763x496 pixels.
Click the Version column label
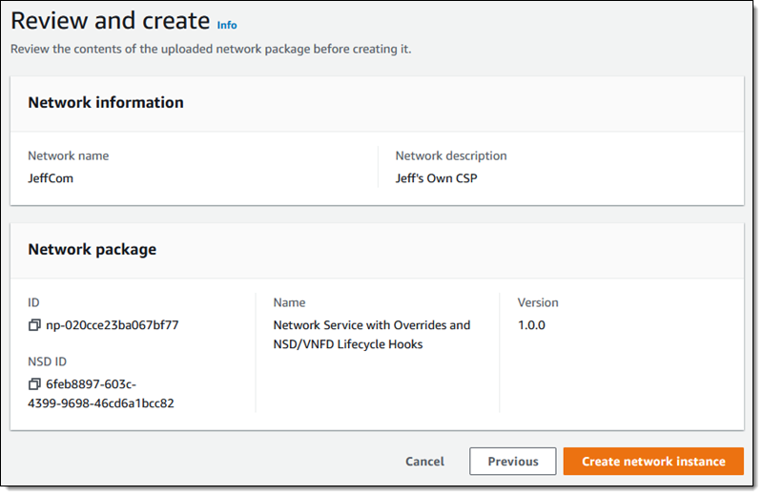[538, 302]
